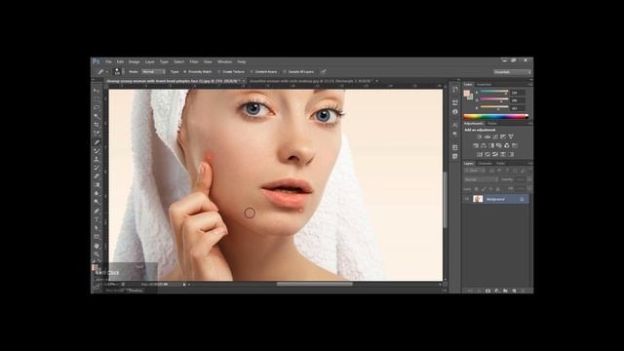Select the Crop tool
This screenshot has height=351, width=624.
pyautogui.click(x=97, y=124)
